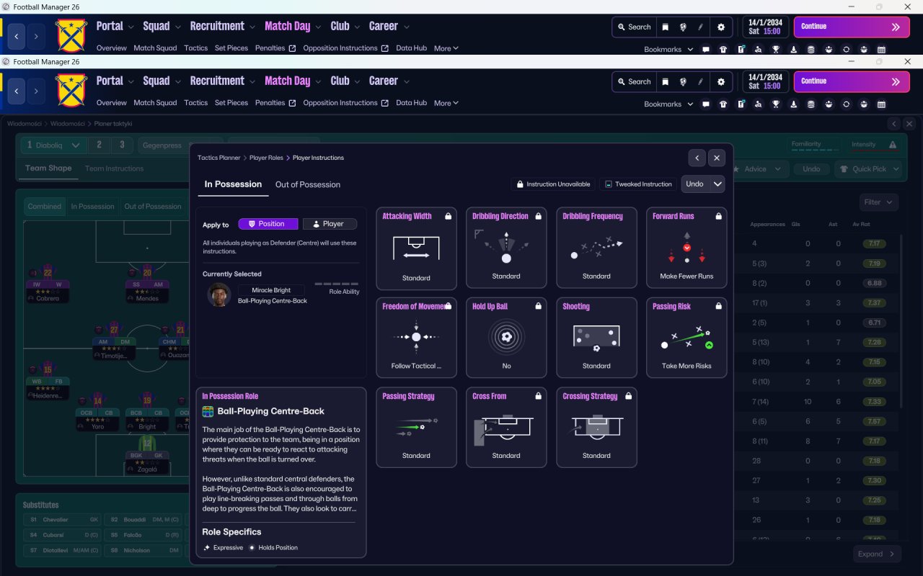Select Out of Possession pitch view beside Combined

tap(153, 207)
